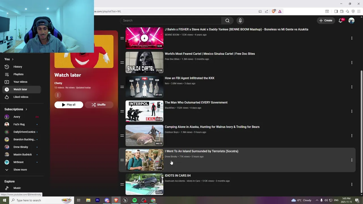Open Windows notification center icon
The image size is (363, 204).
tap(357, 200)
